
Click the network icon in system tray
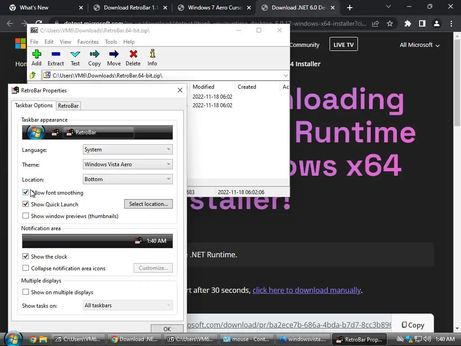click(x=418, y=339)
